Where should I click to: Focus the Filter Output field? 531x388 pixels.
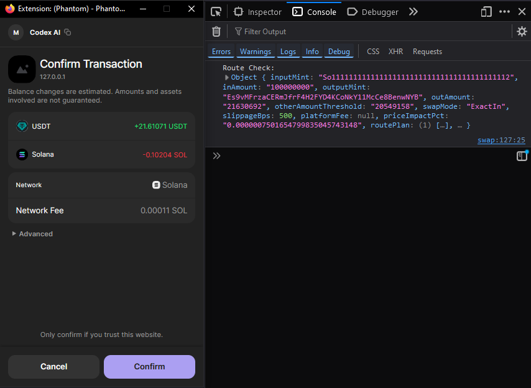tap(372, 32)
